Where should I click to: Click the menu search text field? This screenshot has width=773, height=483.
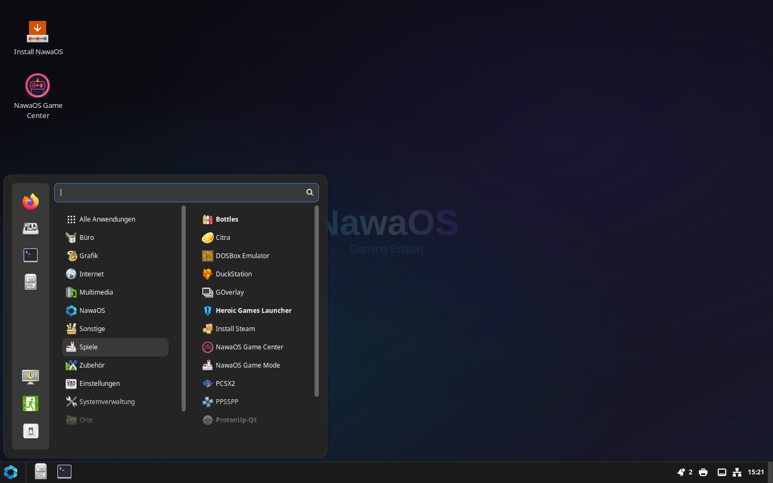tap(181, 193)
